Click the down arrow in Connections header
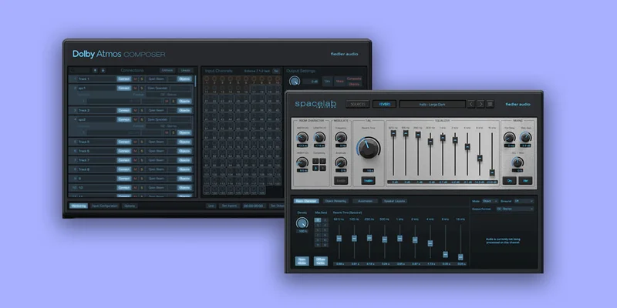Image resolution: width=617 pixels, height=308 pixels. (x=103, y=71)
